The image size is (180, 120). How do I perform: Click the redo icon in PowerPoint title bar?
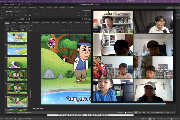pyautogui.click(x=37, y=19)
